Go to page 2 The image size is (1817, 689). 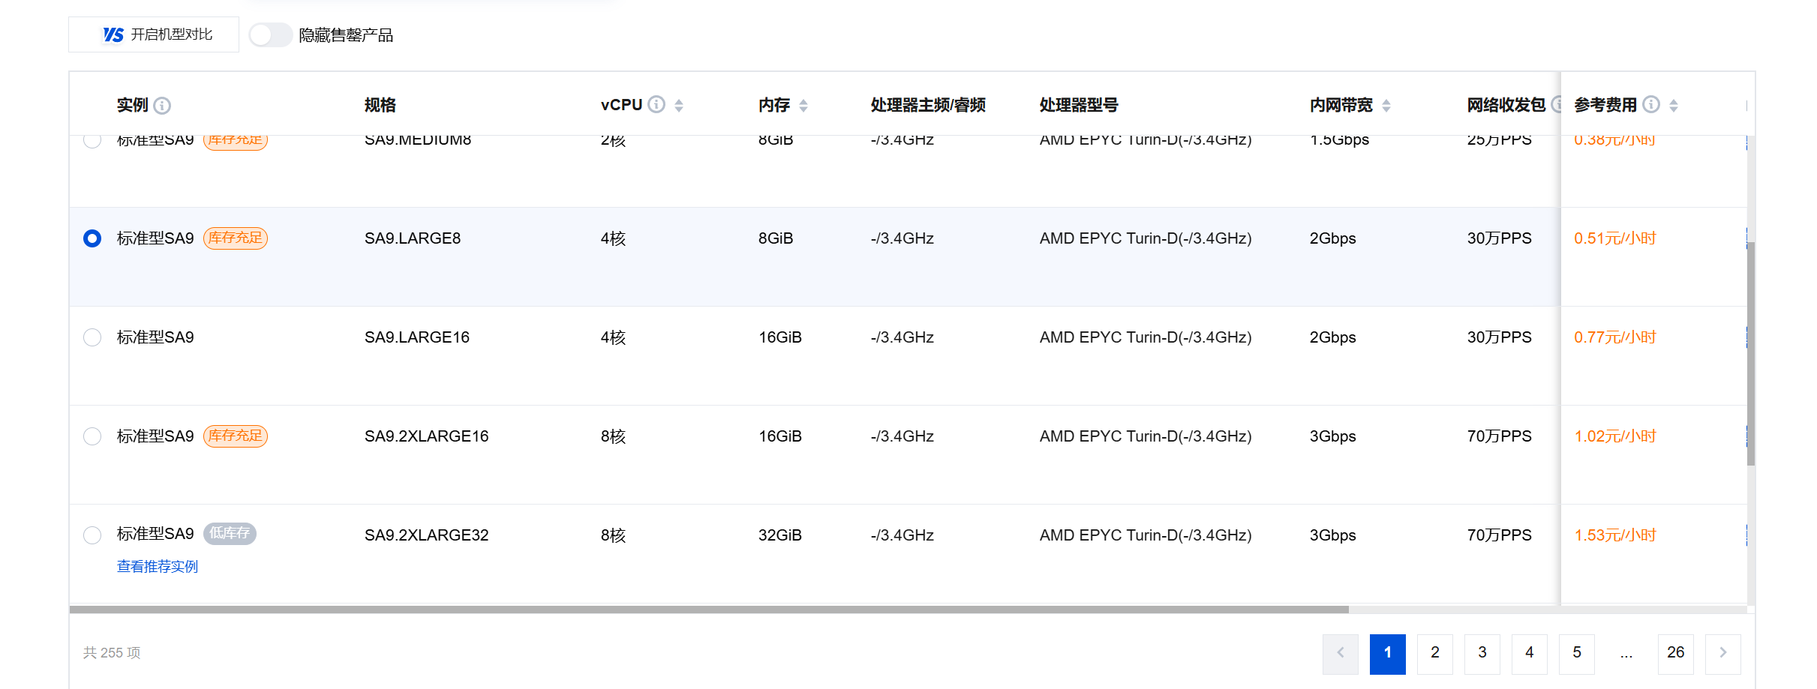point(1435,653)
